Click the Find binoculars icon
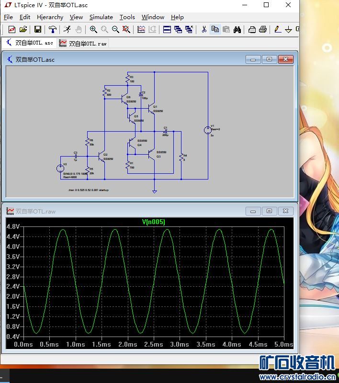Screen dimensions: 339x383 (x=237, y=29)
